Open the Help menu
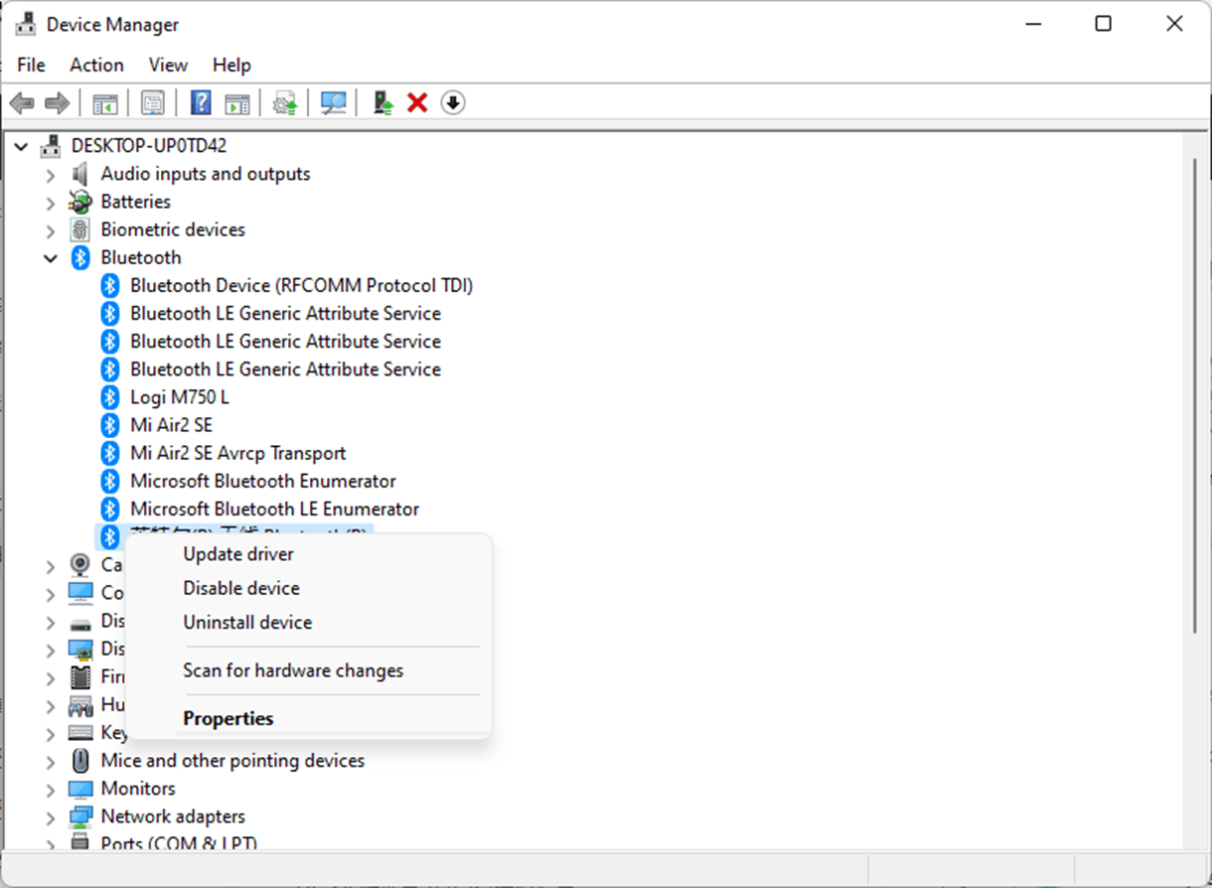1212x888 pixels. 231,65
